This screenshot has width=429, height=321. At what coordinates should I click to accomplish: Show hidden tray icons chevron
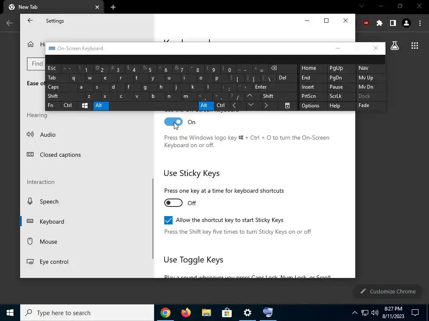click(x=354, y=313)
